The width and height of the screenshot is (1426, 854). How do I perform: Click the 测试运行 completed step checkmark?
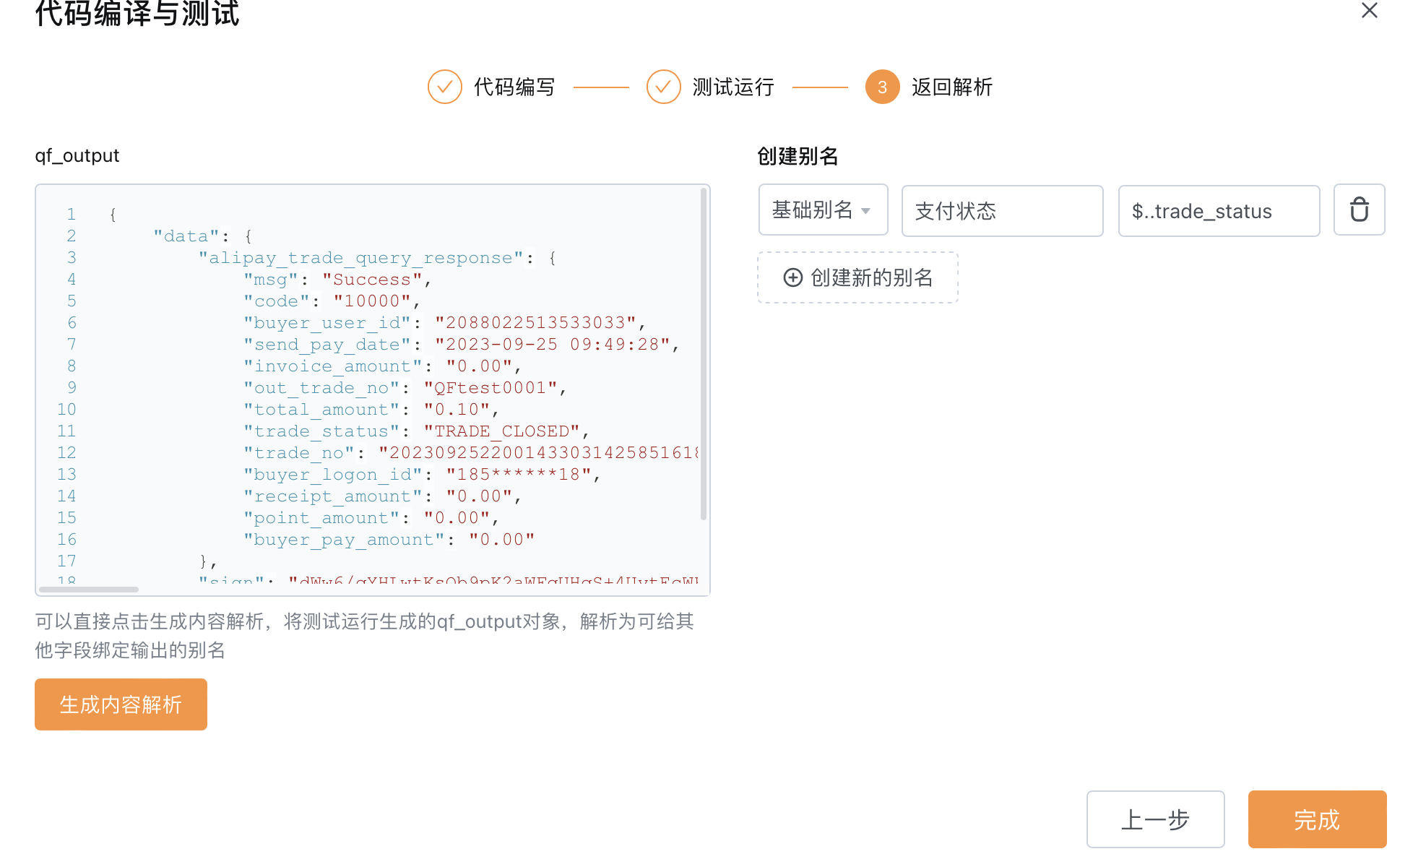664,87
